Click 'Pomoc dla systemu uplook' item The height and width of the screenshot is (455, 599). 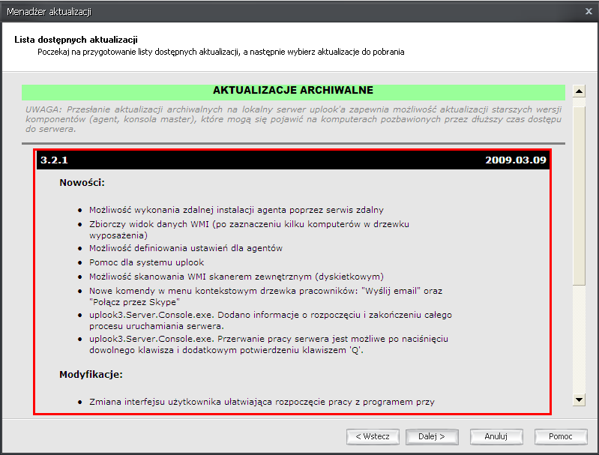pos(147,262)
